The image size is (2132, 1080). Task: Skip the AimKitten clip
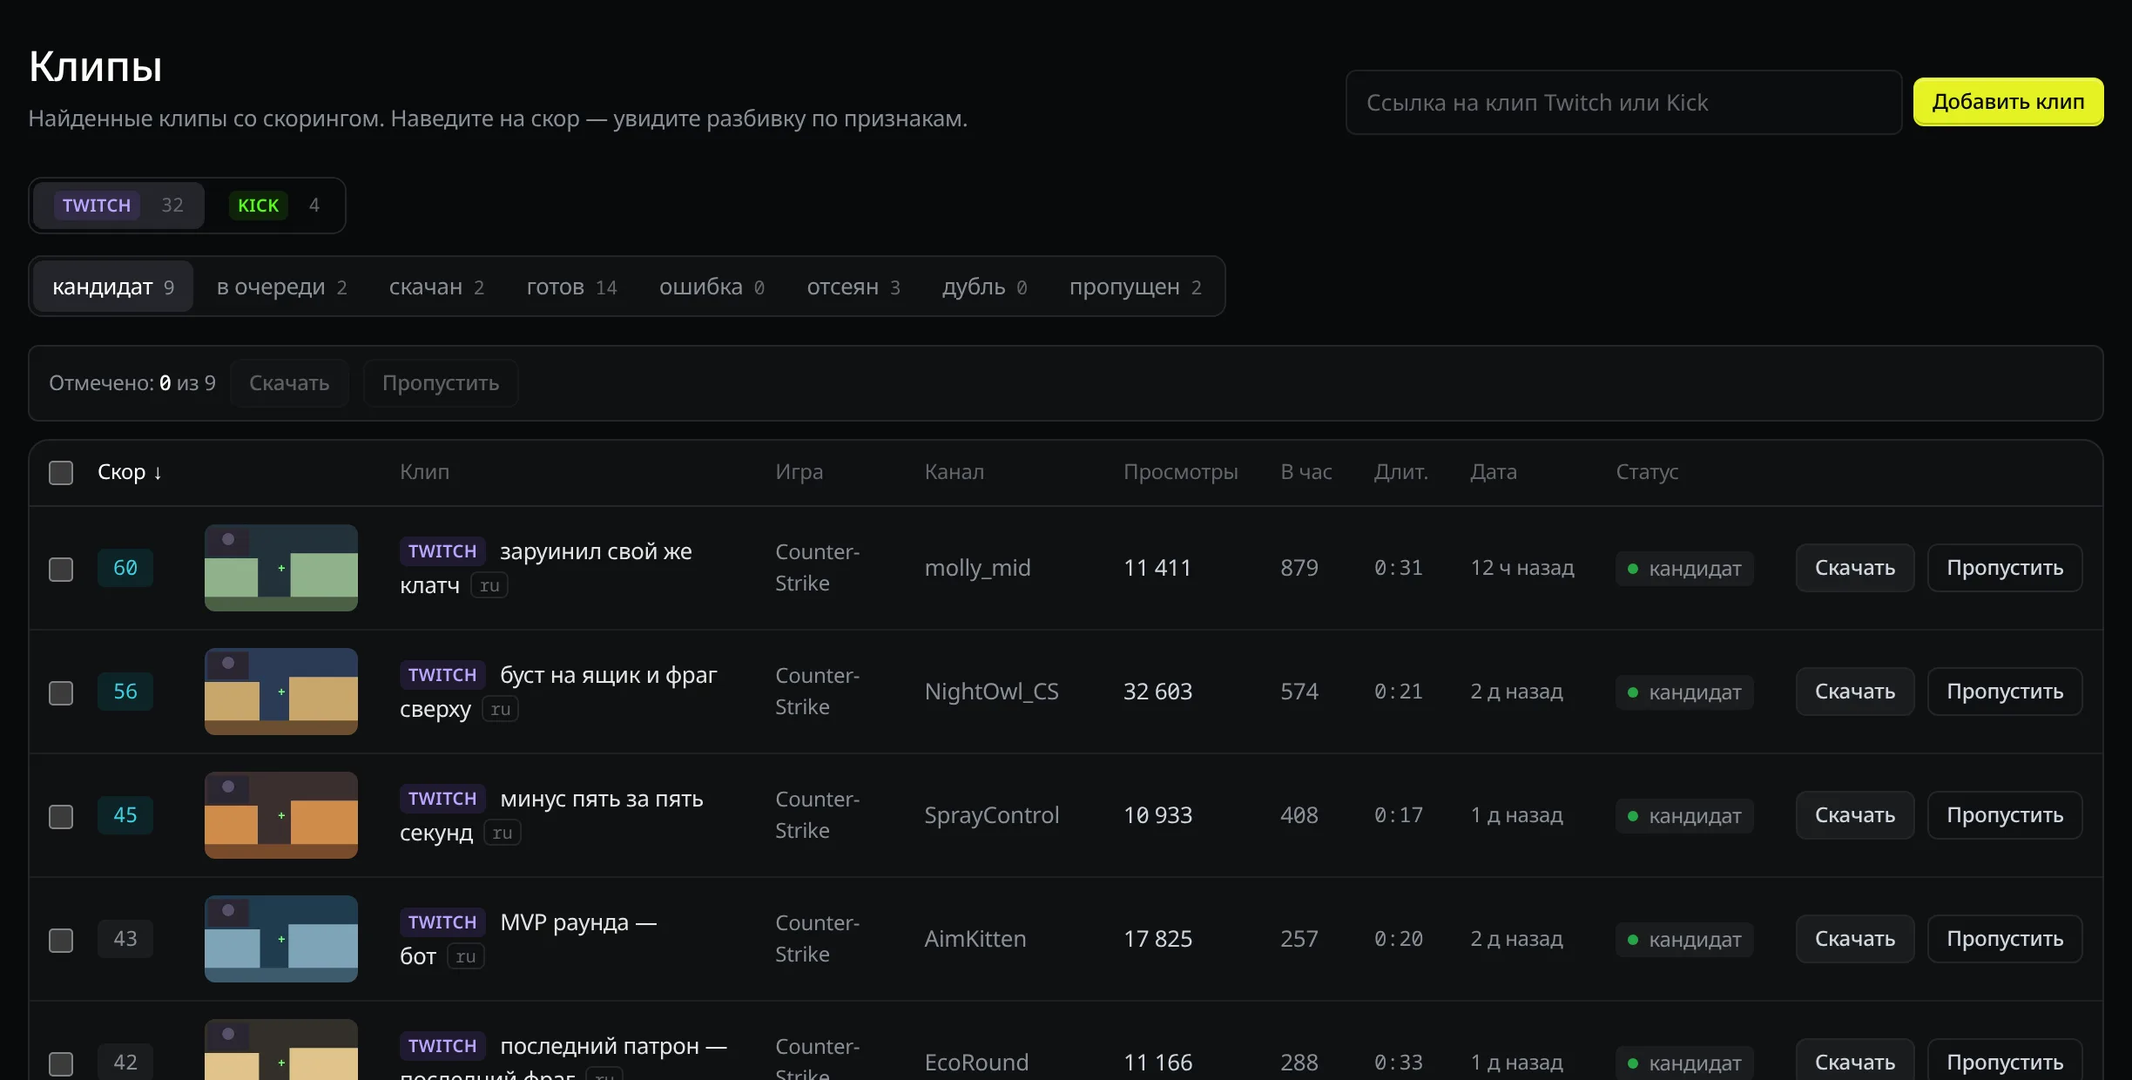[x=2005, y=939]
